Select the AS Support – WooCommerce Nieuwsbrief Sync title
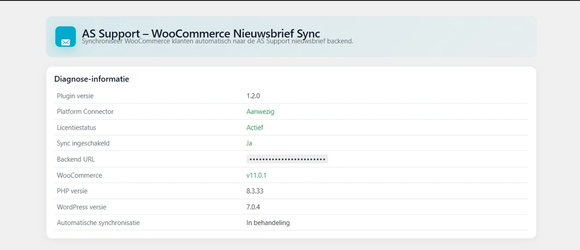The image size is (580, 250). 201,33
